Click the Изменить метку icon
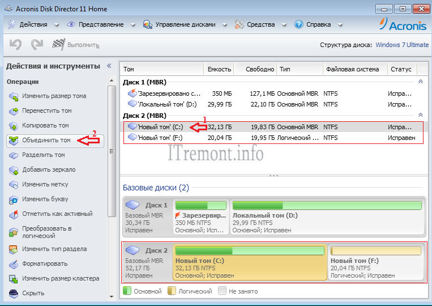 14,185
